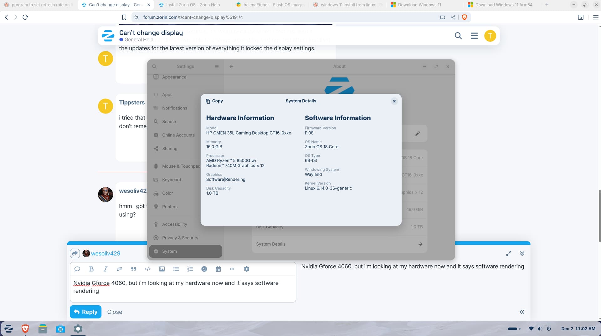This screenshot has width=601, height=336.
Task: Open the emoji picker in the editor
Action: pyautogui.click(x=204, y=269)
